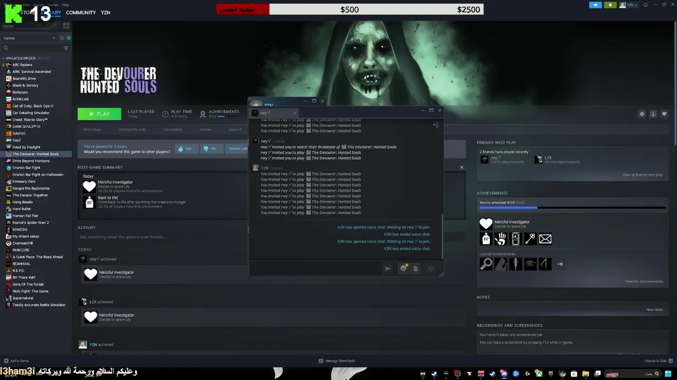Attach a file with paperclip icon in chat

[x=415, y=269]
